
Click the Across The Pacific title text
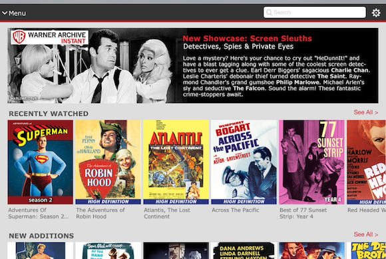click(x=236, y=210)
